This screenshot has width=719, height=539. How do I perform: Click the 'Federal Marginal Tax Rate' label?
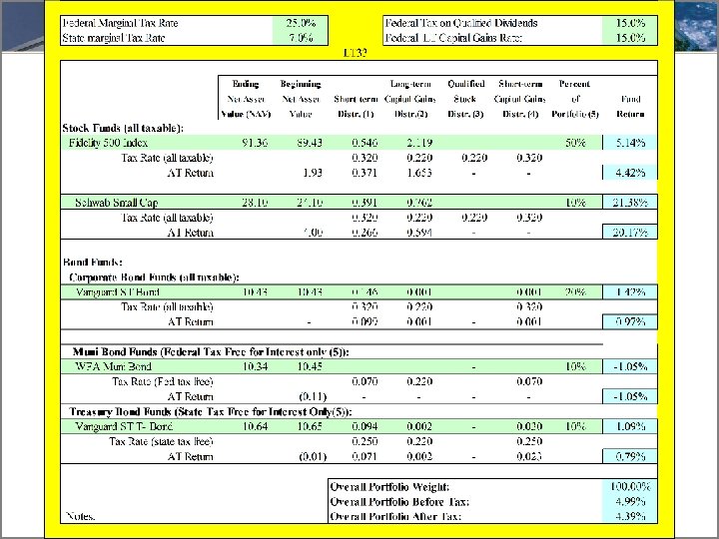pos(120,23)
